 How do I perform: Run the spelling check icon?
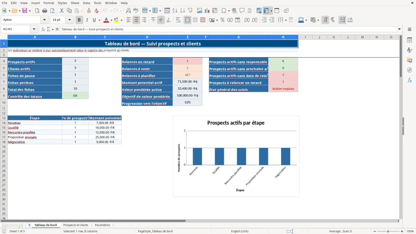[x=136, y=11]
